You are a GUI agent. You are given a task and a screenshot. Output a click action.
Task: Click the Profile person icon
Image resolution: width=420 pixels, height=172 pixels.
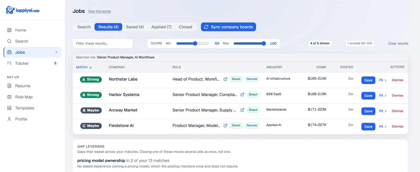pyautogui.click(x=9, y=119)
